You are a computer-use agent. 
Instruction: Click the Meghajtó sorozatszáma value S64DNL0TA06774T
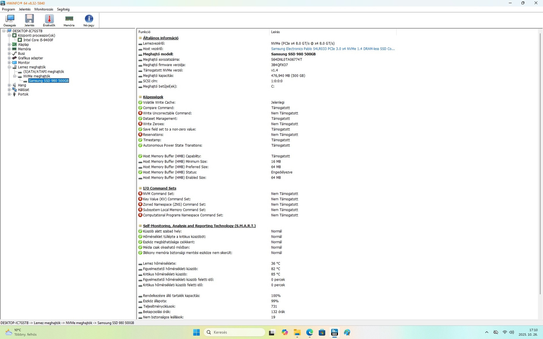point(287,60)
